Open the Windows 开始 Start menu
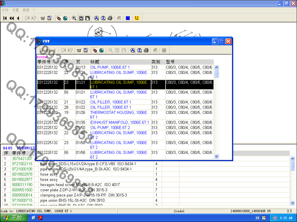This screenshot has width=297, height=222. point(13,218)
